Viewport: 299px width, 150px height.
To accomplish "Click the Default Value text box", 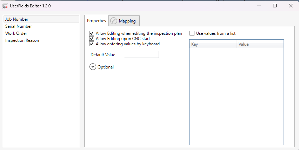I will point(141,54).
